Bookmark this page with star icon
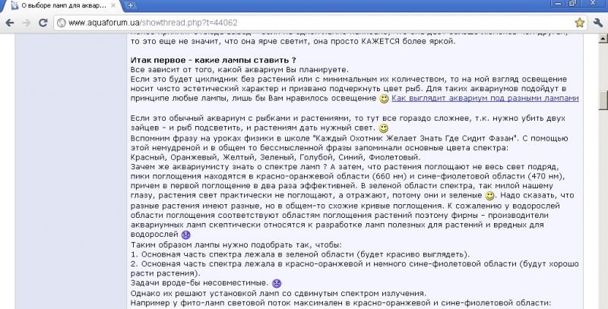 coord(579,23)
